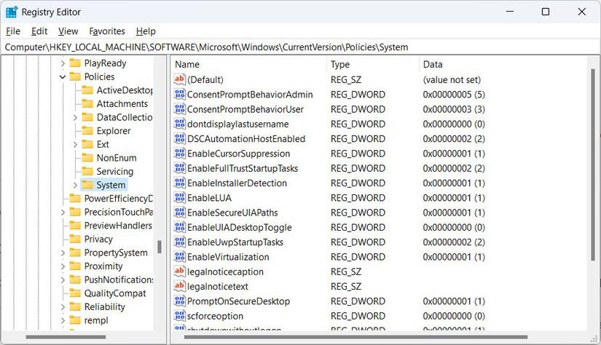Click the DWORD icon beside ConsentPromptBehaviorUser

coord(179,109)
